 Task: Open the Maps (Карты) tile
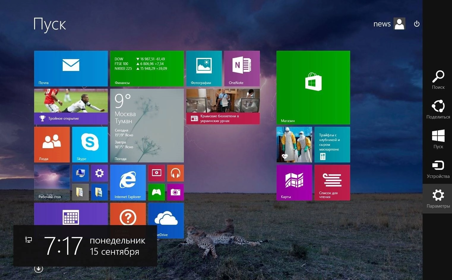(x=294, y=183)
